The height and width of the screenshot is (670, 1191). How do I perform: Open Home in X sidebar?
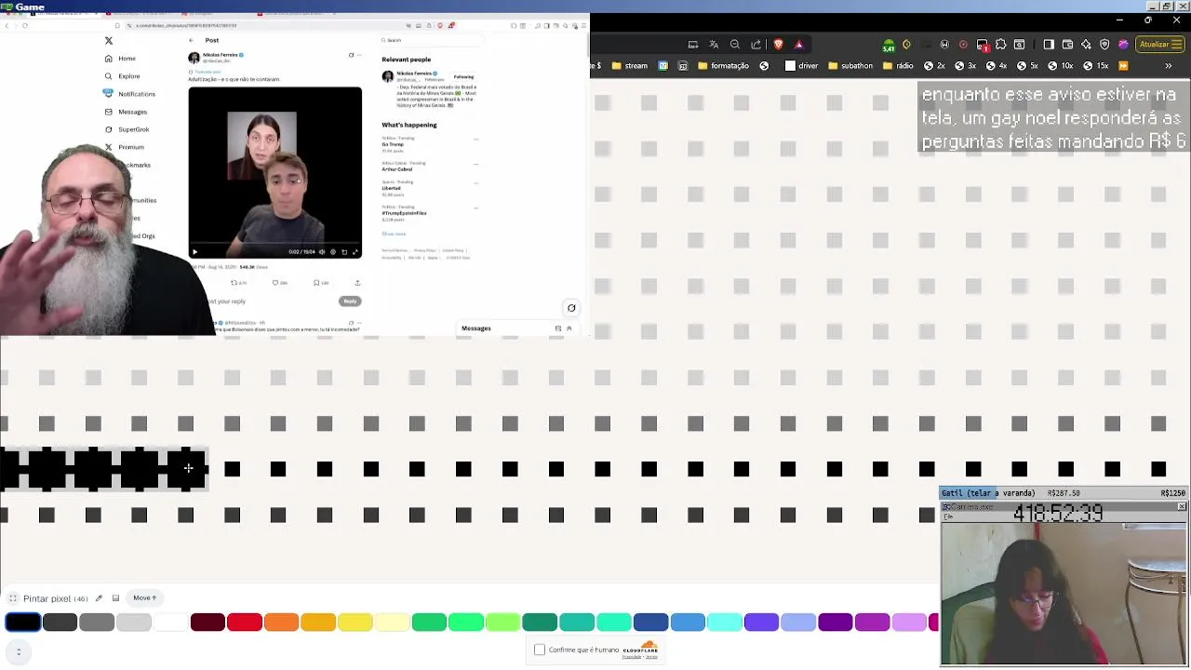[x=121, y=59]
